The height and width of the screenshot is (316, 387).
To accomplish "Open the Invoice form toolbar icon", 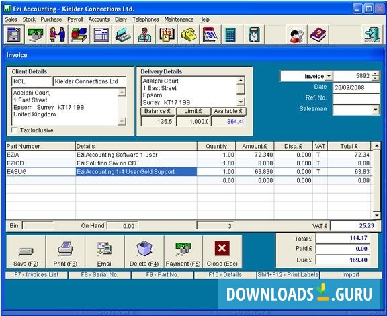I will [x=13, y=34].
